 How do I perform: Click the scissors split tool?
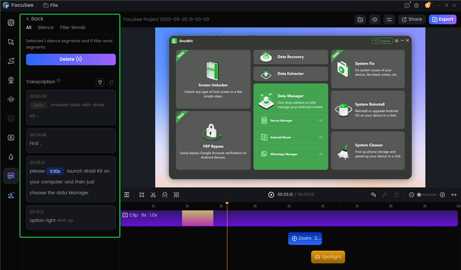(153, 195)
